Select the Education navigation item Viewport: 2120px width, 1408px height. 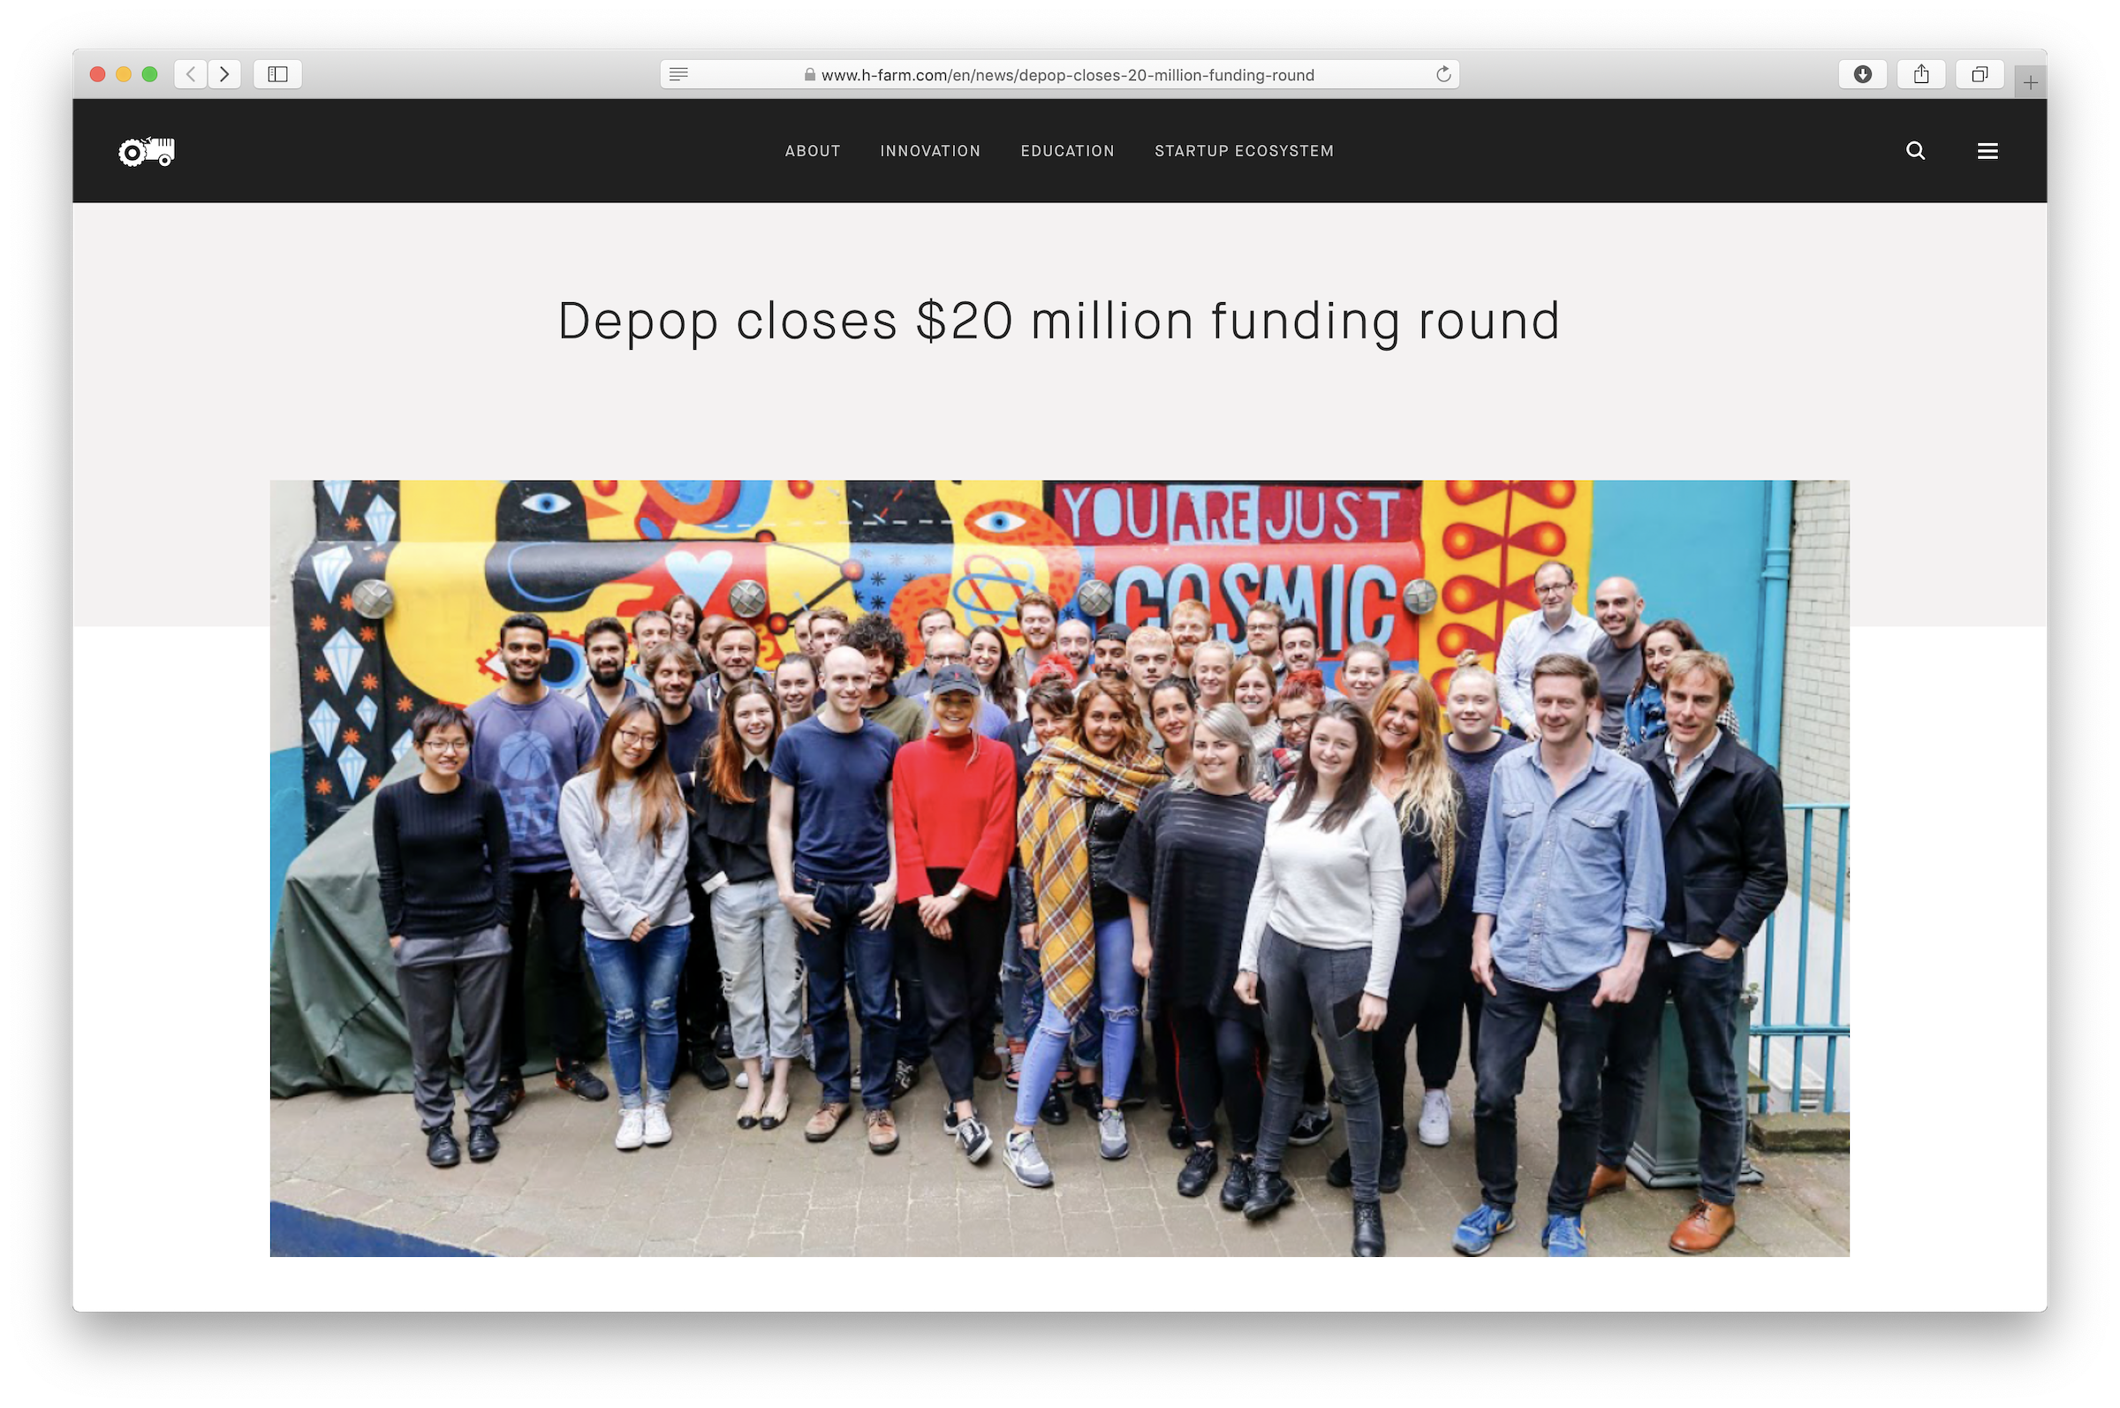tap(1068, 151)
